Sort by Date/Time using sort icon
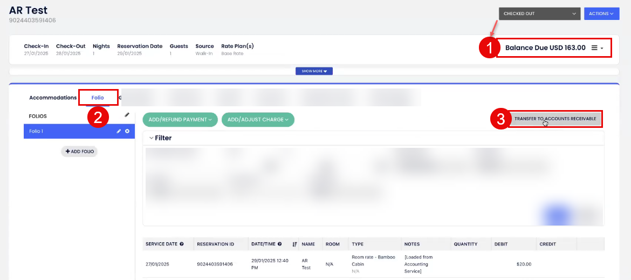This screenshot has width=631, height=280. pos(294,244)
